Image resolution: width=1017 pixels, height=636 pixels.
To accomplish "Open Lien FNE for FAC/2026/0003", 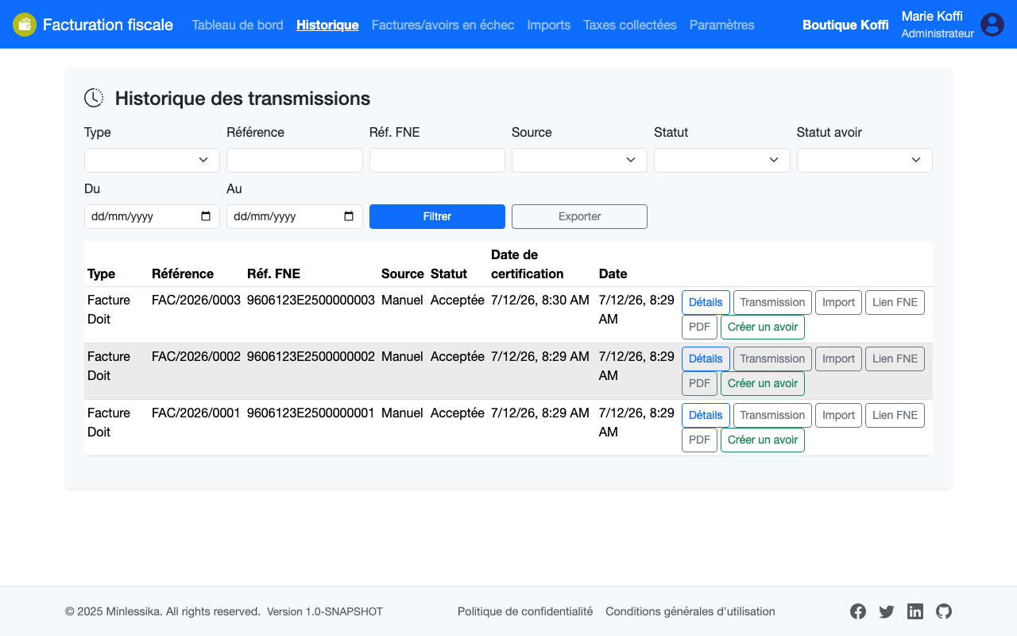I will point(895,302).
